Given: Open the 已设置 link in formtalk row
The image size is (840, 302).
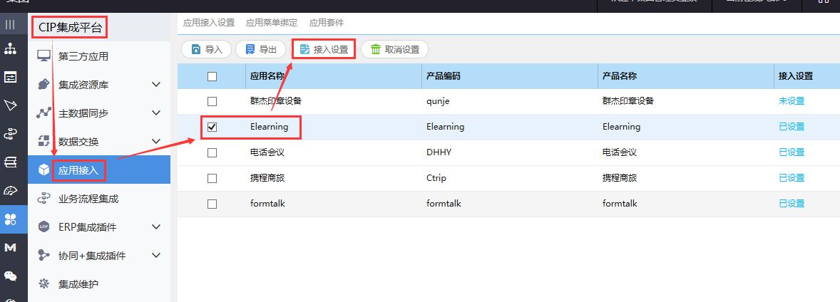Looking at the screenshot, I should click(x=792, y=204).
